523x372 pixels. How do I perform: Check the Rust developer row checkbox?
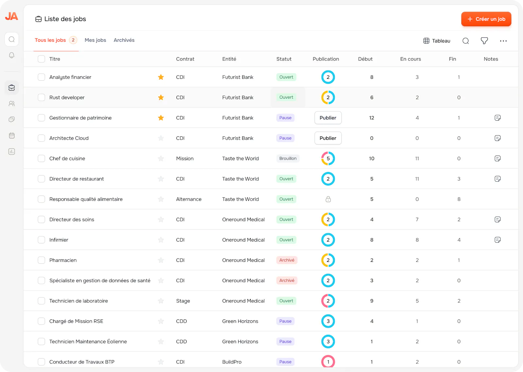tap(42, 97)
